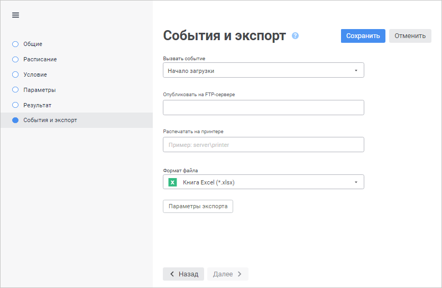Click the step circle next to Расписание
442x288 pixels.
tap(15, 59)
